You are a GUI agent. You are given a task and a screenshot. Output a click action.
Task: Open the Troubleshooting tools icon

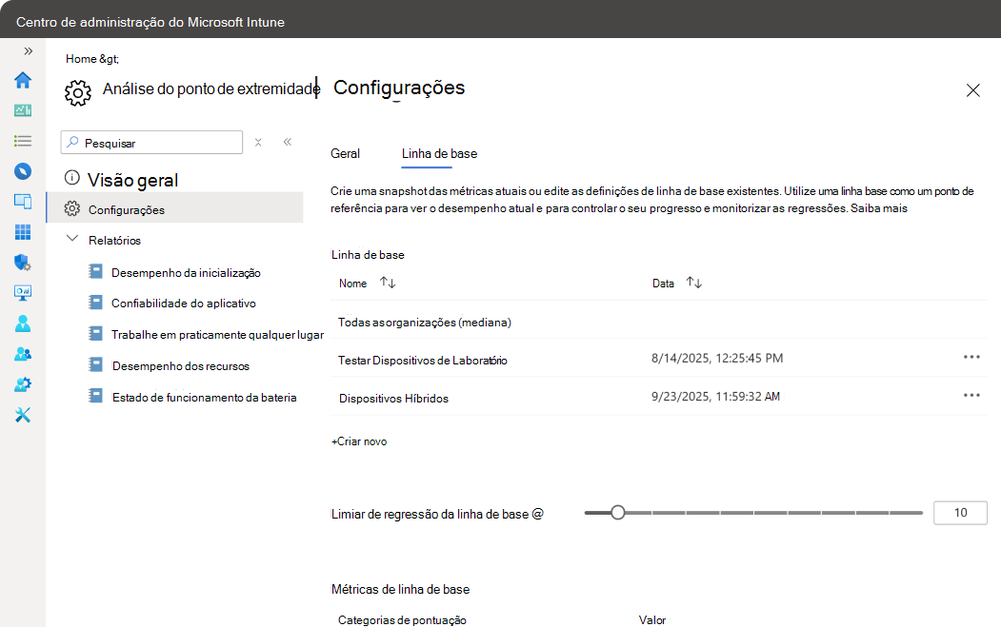[x=22, y=415]
